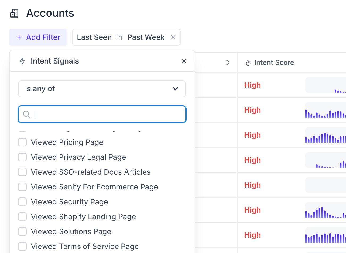Viewport: 346px width, 253px height.
Task: Close the Intent Signals filter panel
Action: tap(184, 61)
